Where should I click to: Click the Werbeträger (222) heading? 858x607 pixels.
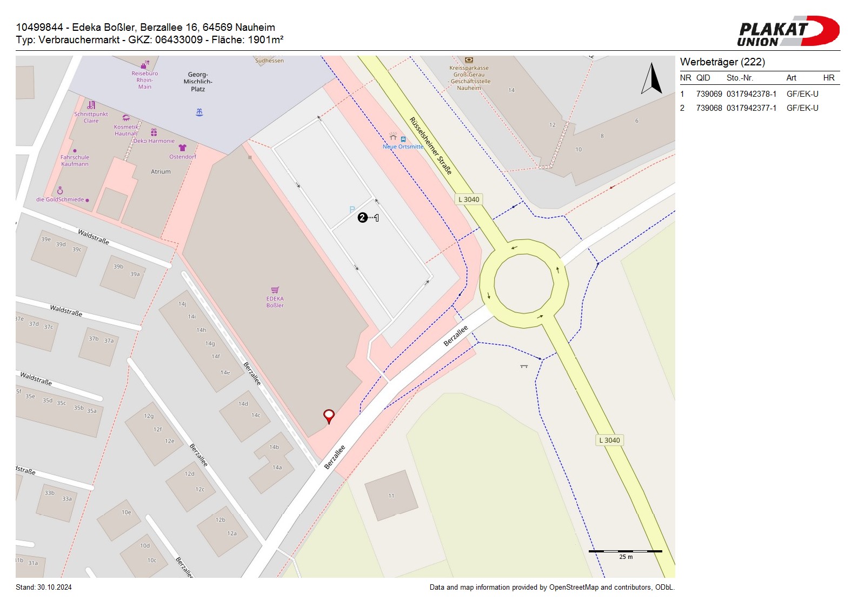pyautogui.click(x=722, y=62)
